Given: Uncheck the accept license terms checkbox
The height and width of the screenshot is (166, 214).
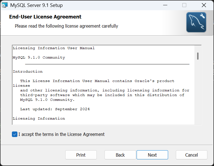Looking at the screenshot, I should click(15, 135).
